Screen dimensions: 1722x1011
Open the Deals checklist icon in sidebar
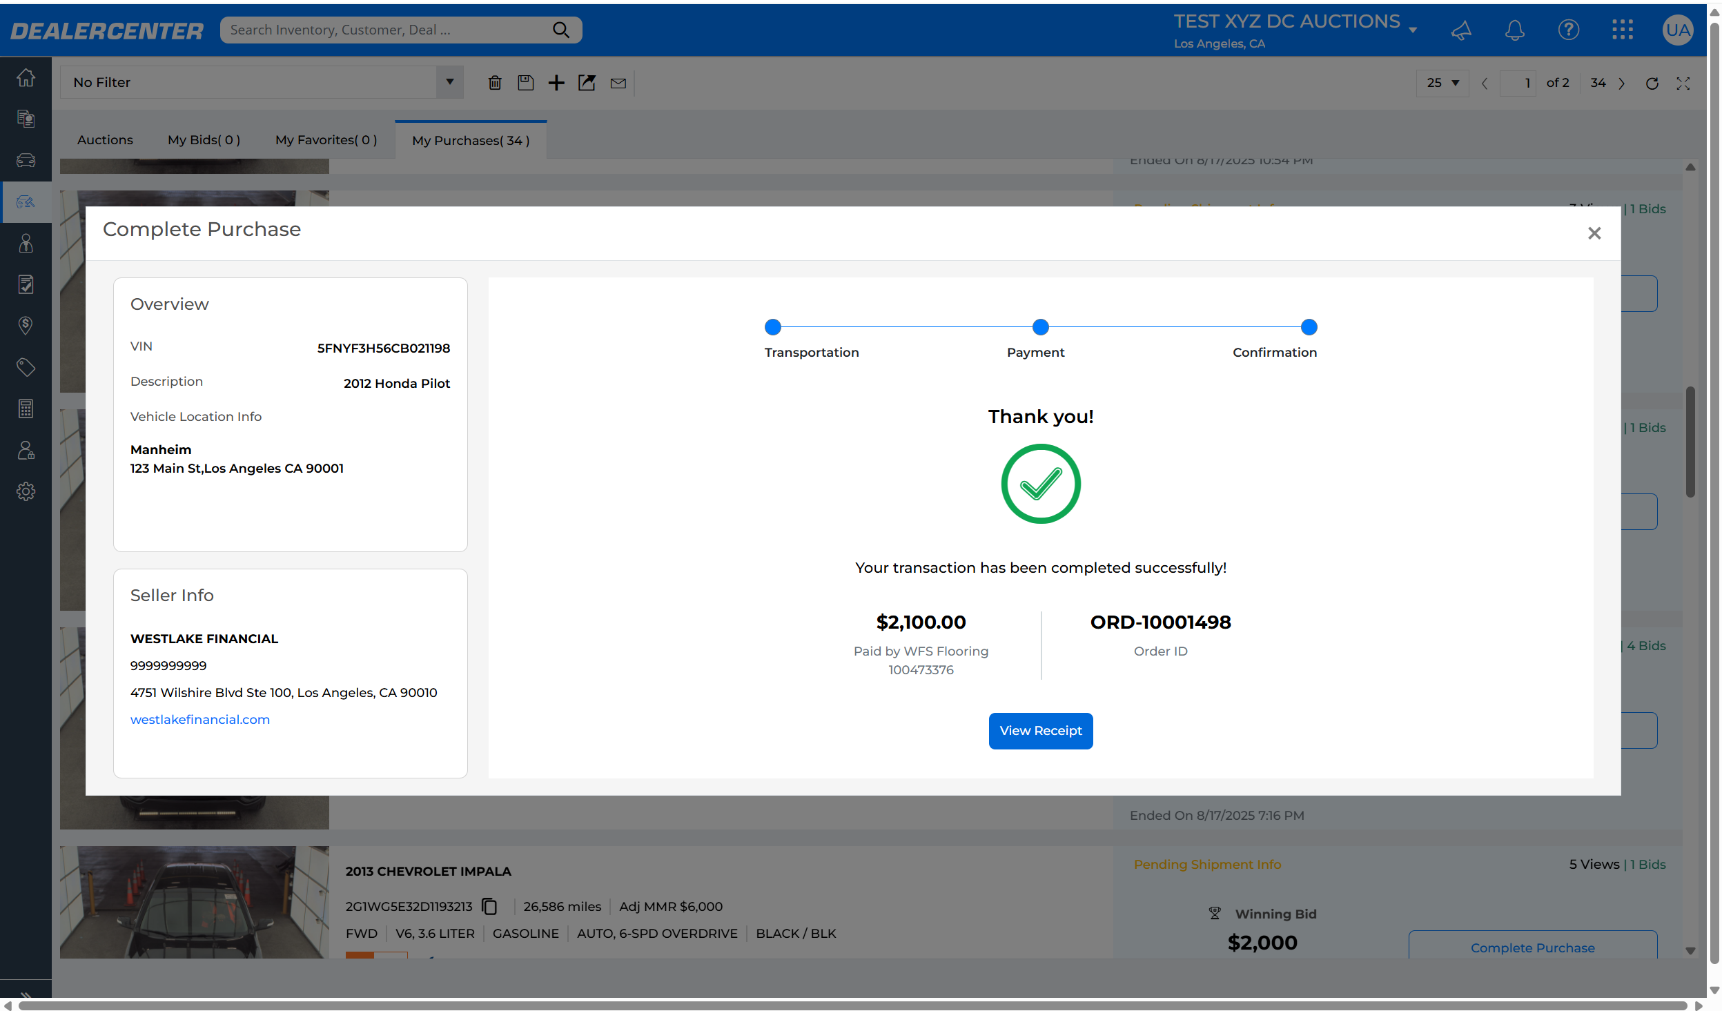pos(26,284)
